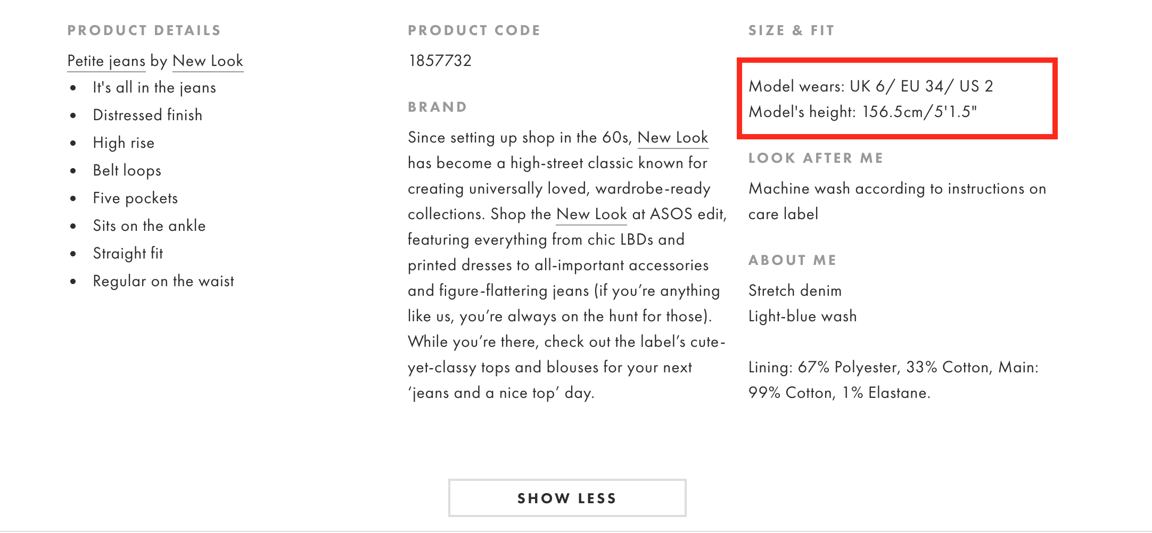Click the ABOUT ME heading

tap(793, 260)
